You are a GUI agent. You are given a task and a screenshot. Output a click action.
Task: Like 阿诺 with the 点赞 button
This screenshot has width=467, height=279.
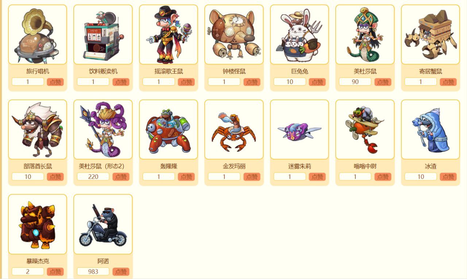click(121, 272)
